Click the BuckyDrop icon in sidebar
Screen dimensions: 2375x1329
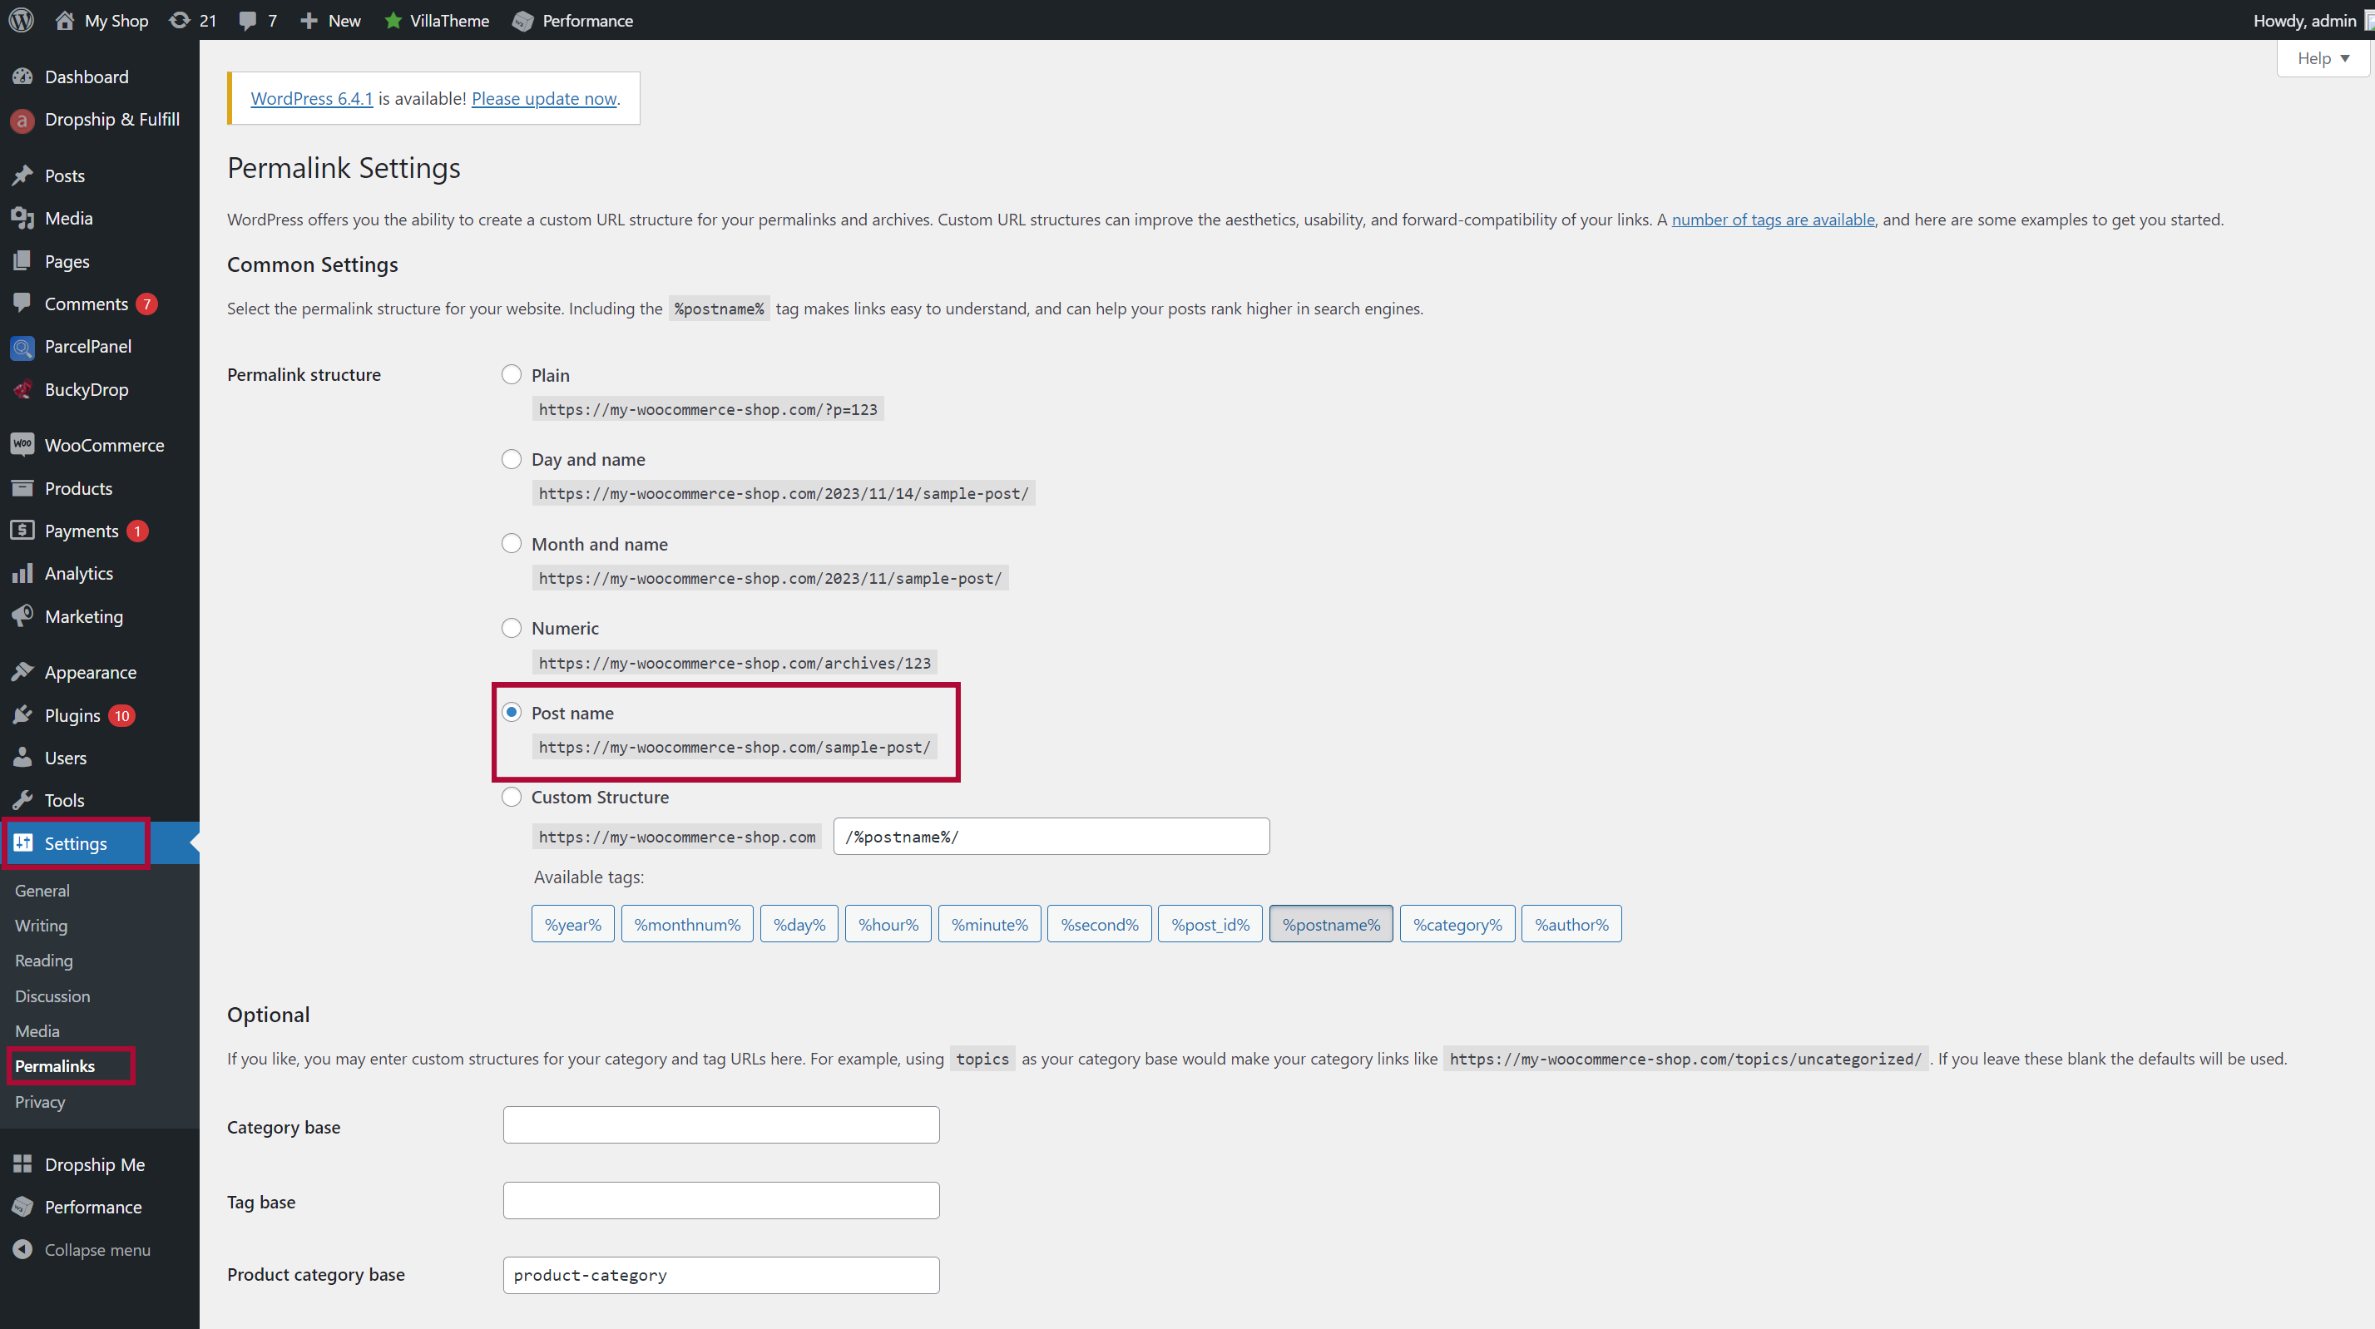tap(22, 390)
